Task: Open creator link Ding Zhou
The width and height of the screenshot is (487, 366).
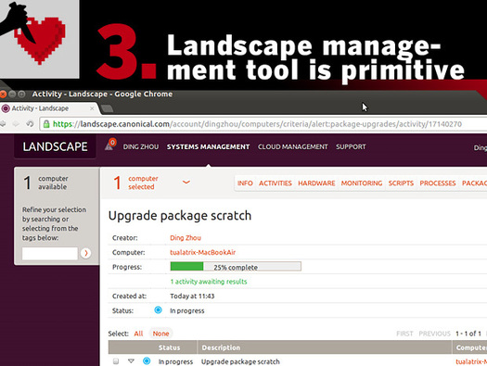Action: (x=186, y=238)
